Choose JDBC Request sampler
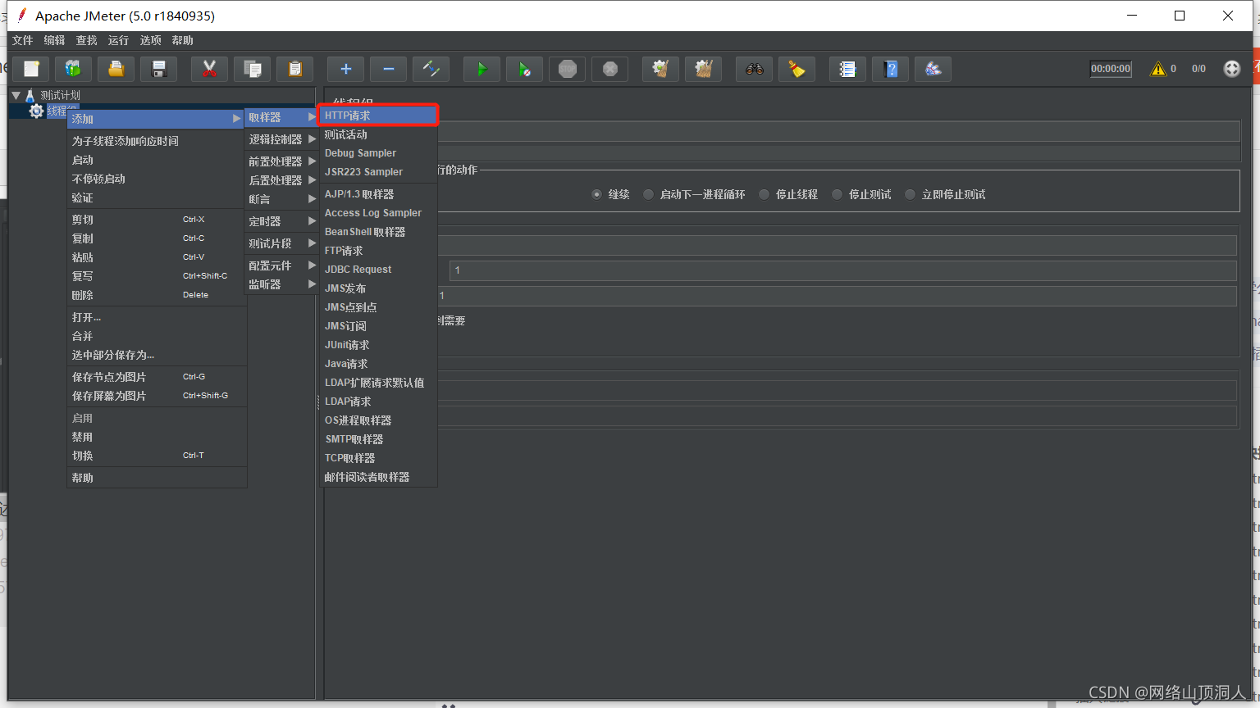Screen dimensions: 1260x708 378,270
